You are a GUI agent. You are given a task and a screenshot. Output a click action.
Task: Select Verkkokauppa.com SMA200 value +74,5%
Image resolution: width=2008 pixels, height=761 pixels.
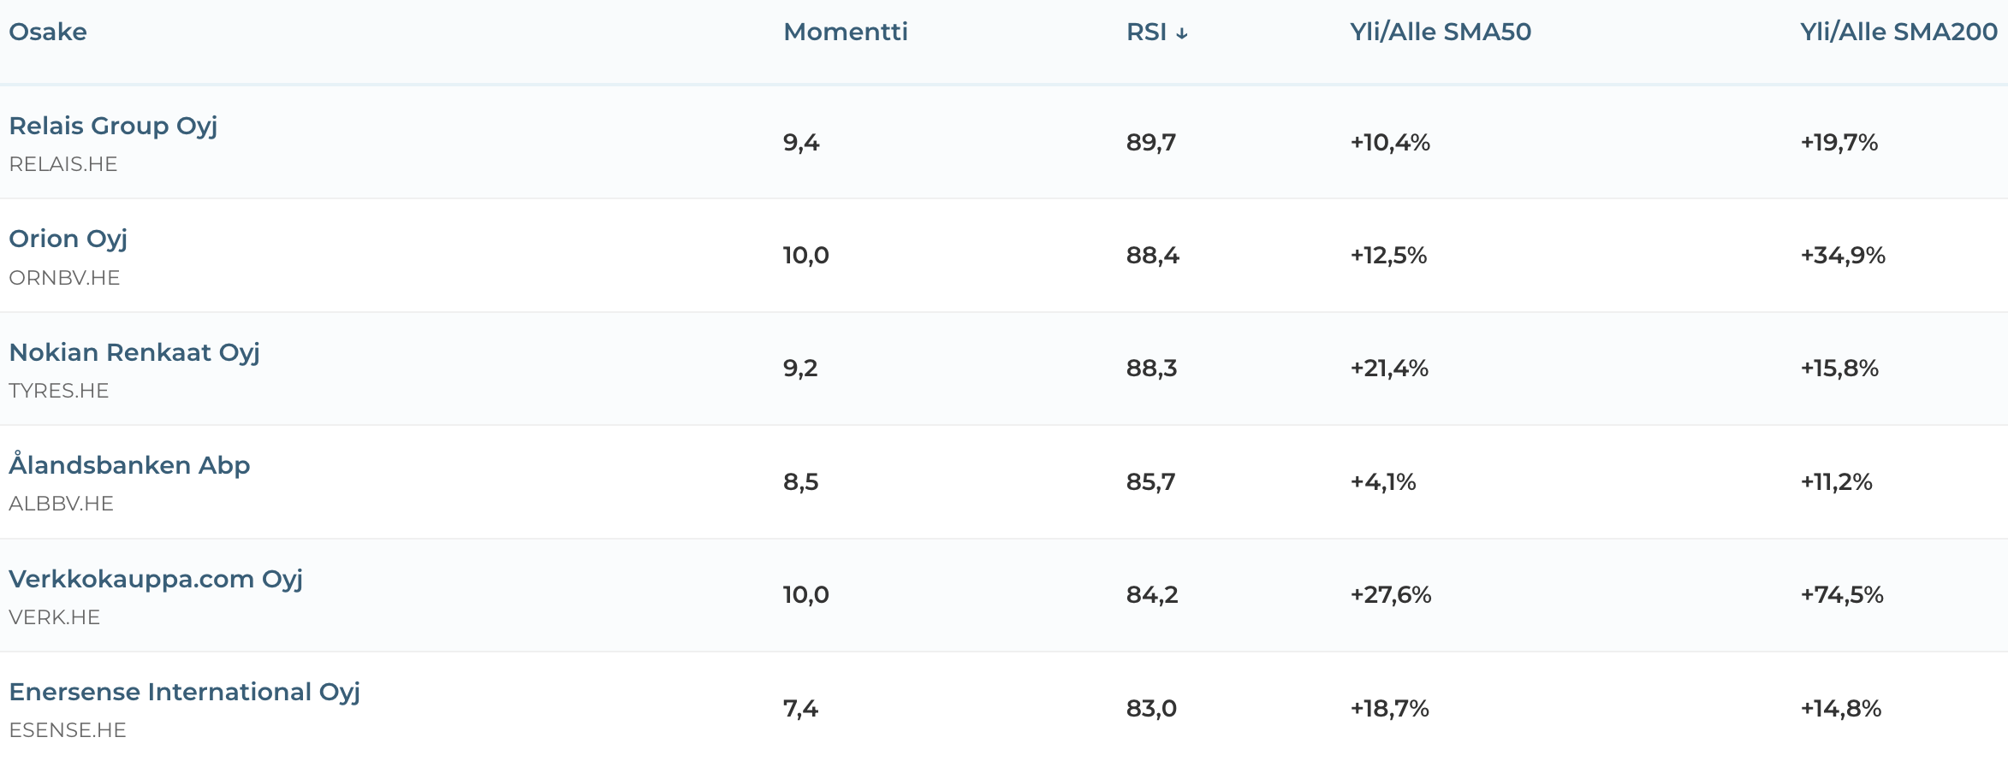click(1842, 594)
